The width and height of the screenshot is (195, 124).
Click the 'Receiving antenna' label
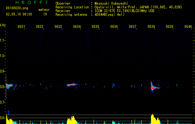[71, 15]
